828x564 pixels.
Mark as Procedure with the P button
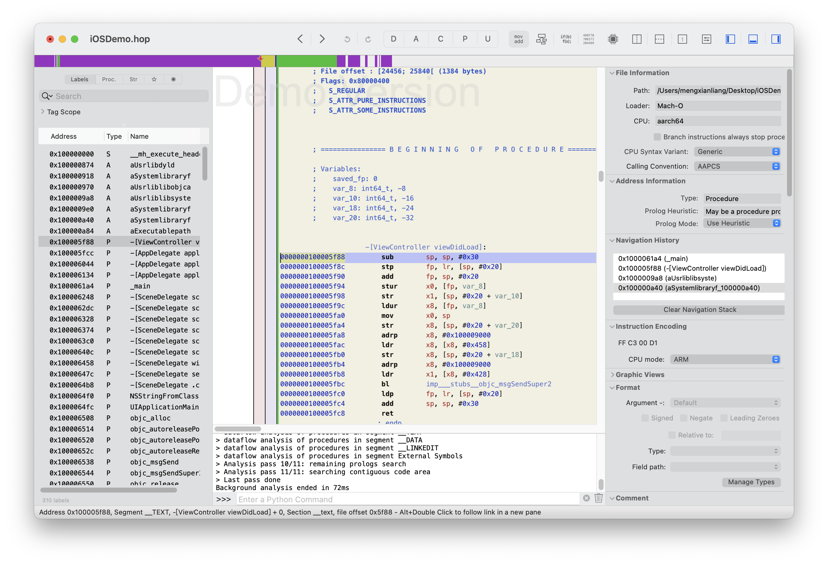pos(464,39)
